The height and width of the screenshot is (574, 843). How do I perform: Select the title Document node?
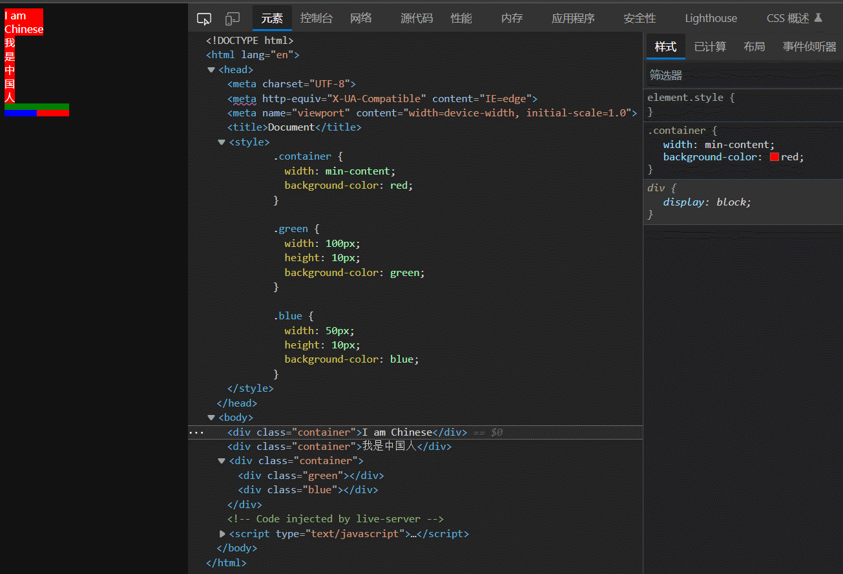click(x=294, y=127)
